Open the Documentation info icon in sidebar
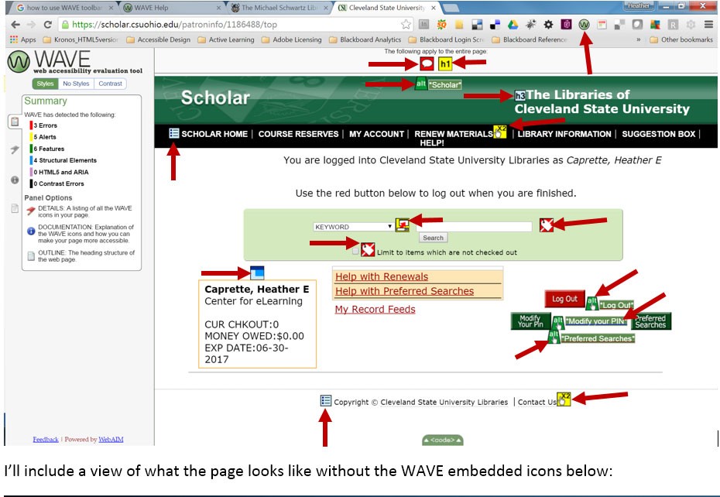 pyautogui.click(x=15, y=180)
